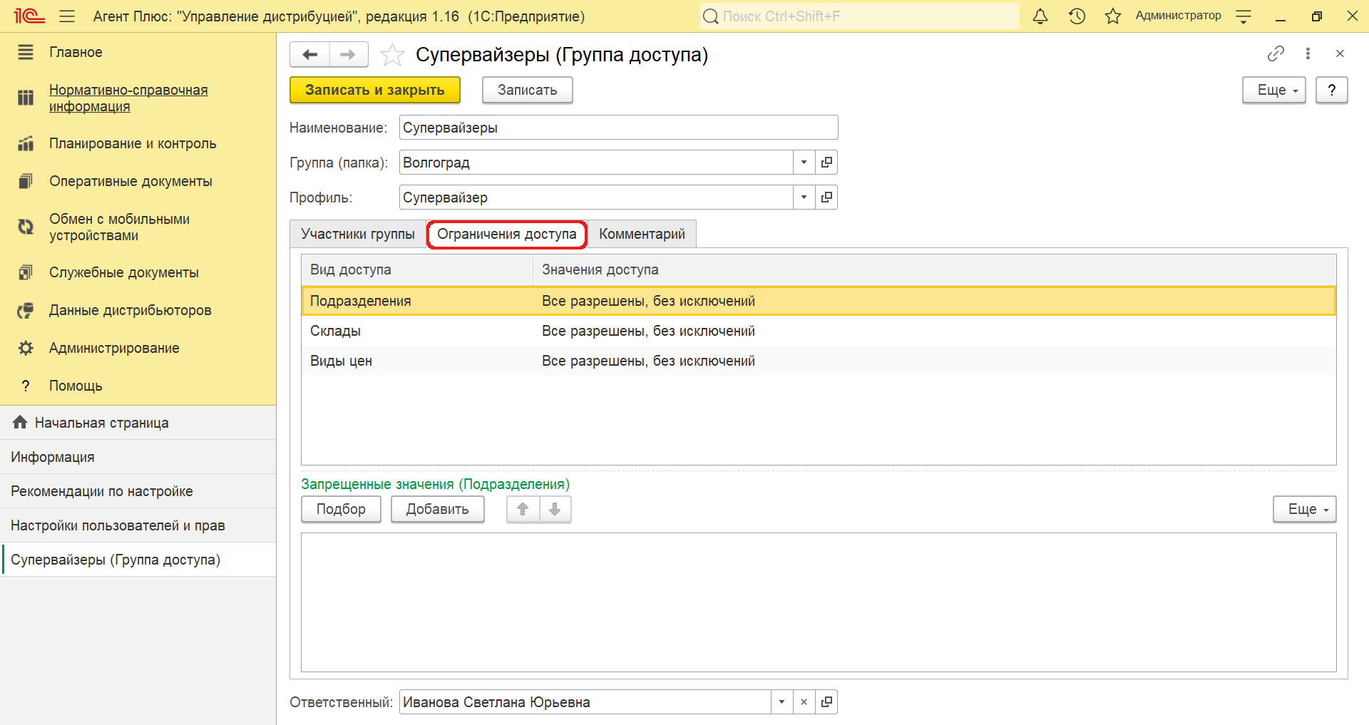This screenshot has height=725, width=1369.
Task: Open favorites star in title bar
Action: pos(1113,16)
